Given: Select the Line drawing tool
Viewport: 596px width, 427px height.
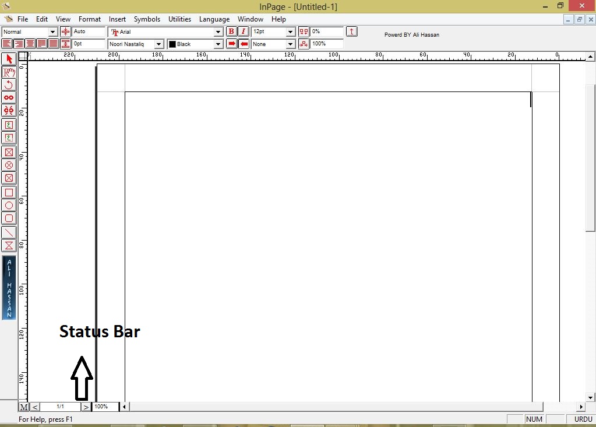Looking at the screenshot, I should pyautogui.click(x=8, y=233).
